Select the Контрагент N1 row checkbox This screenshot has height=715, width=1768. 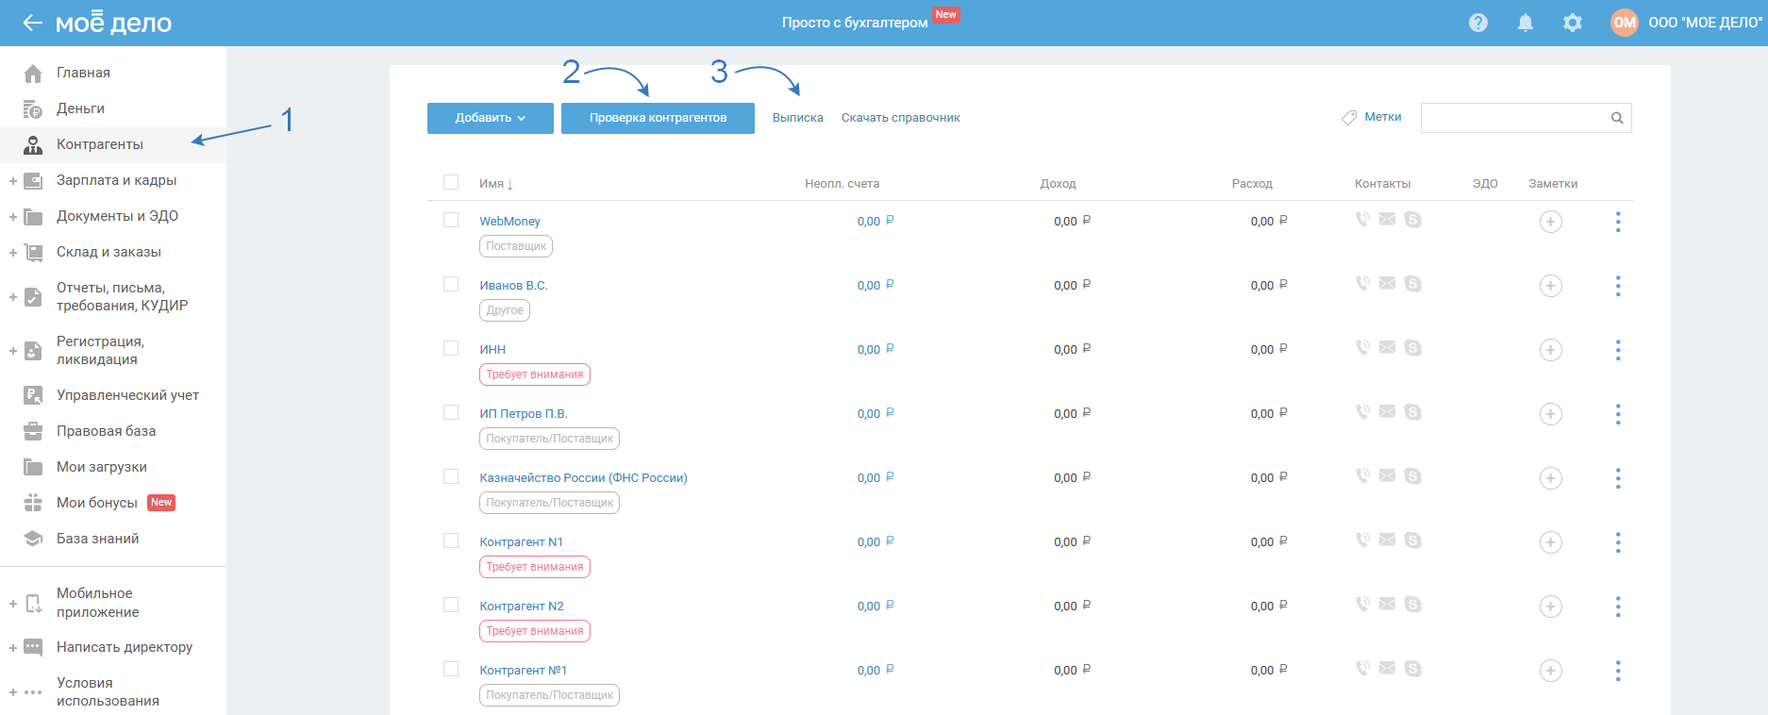tap(451, 540)
